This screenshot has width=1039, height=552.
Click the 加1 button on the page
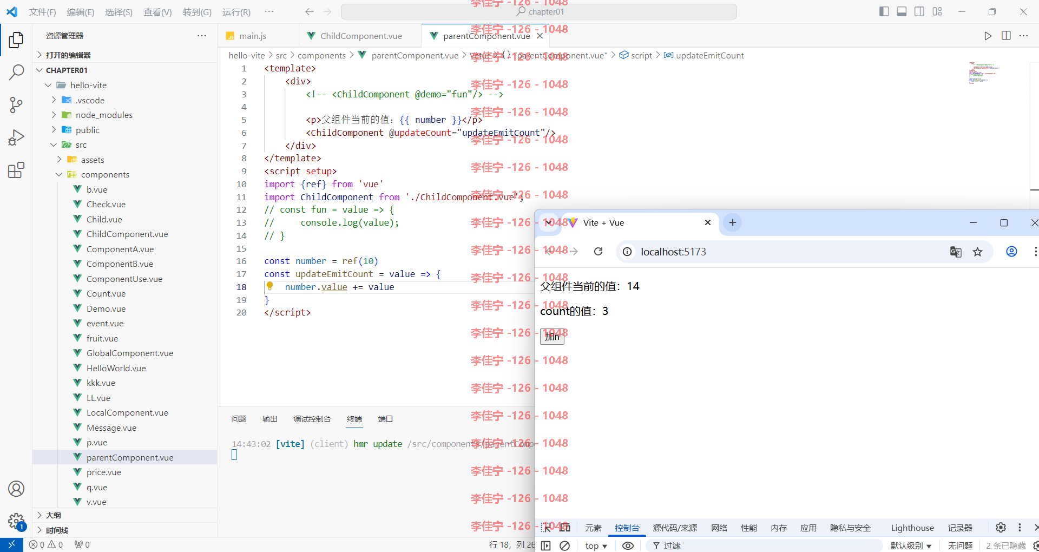pyautogui.click(x=552, y=336)
